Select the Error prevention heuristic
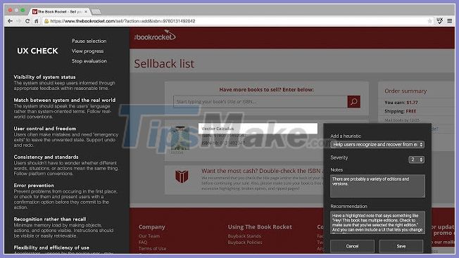This screenshot has width=459, height=258. [34, 186]
